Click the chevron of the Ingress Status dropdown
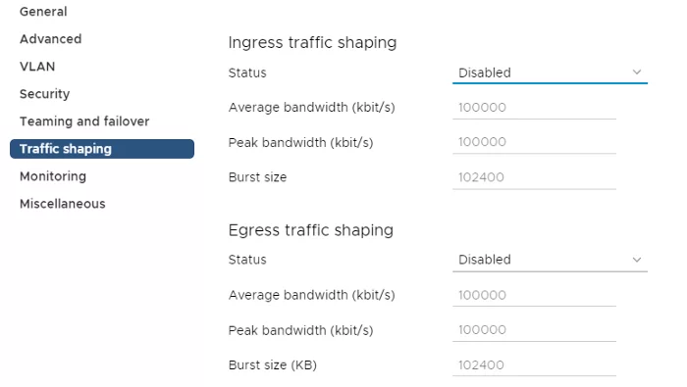The height and width of the screenshot is (387, 687). coord(637,73)
